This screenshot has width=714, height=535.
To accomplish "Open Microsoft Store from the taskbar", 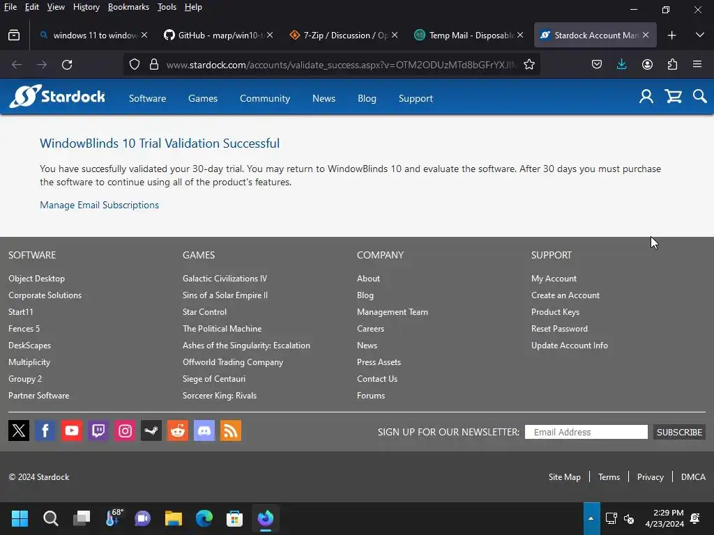I will pos(234,518).
